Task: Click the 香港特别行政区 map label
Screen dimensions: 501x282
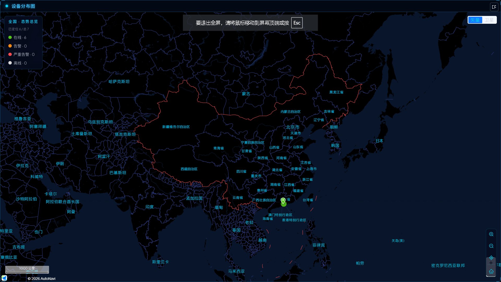Action: point(294,220)
